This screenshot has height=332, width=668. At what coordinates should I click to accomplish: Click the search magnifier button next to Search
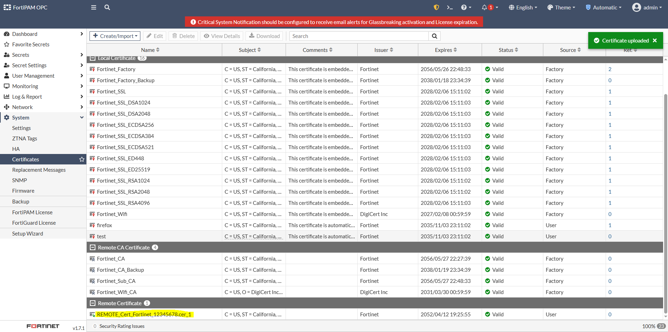[x=435, y=36]
